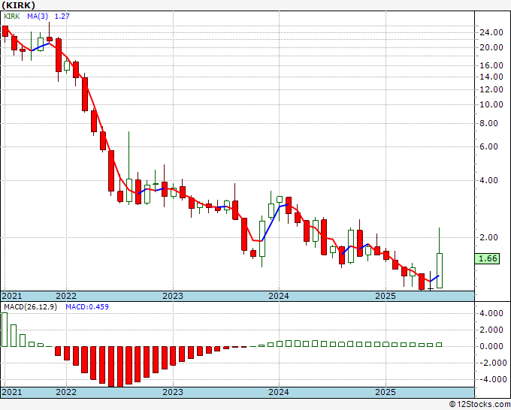
Task: Click the 2.000 MACD axis label
Action: pyautogui.click(x=491, y=330)
